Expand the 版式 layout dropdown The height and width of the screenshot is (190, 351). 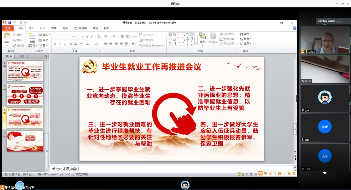coord(44,35)
